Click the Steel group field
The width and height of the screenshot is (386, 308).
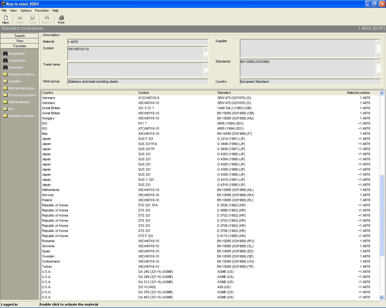tap(138, 82)
